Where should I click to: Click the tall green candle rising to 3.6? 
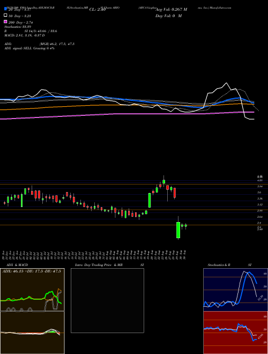[x=150, y=200]
